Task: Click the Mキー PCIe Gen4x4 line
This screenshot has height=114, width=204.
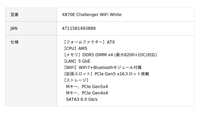Action: (87, 93)
